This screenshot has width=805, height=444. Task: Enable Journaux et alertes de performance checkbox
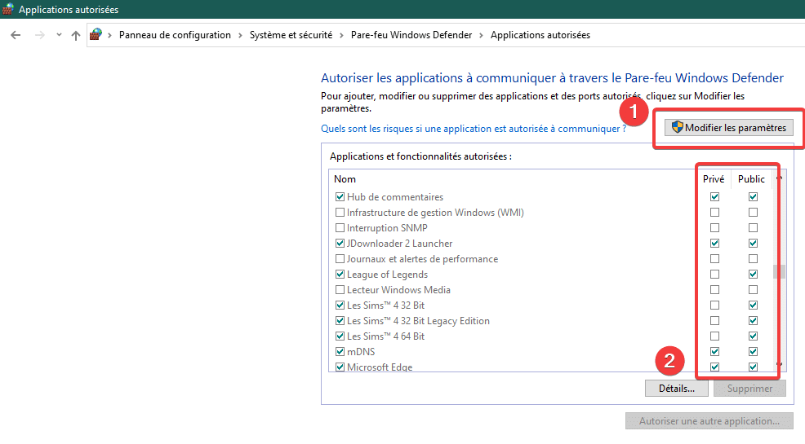pyautogui.click(x=340, y=258)
